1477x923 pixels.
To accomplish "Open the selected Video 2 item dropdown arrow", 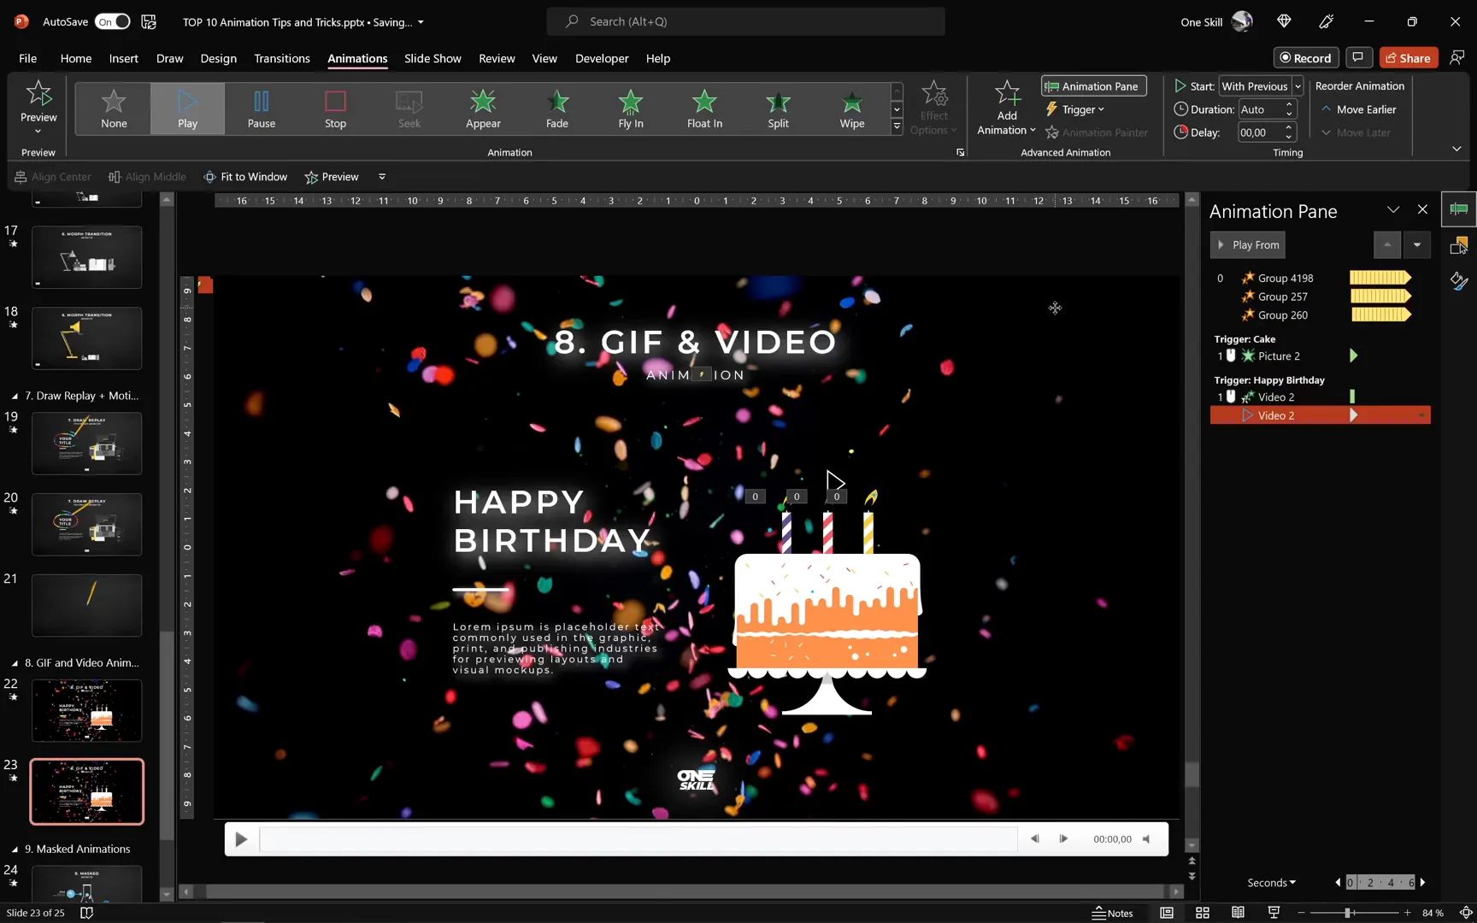I will click(1421, 415).
